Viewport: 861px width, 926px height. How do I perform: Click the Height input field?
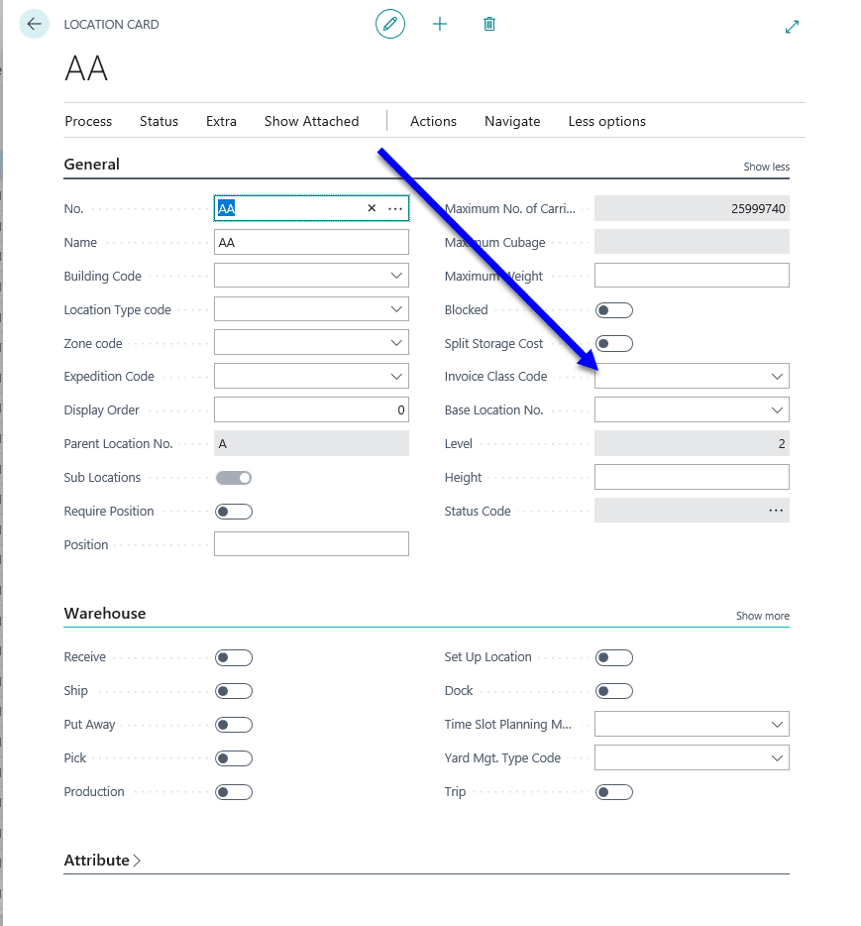pyautogui.click(x=692, y=477)
